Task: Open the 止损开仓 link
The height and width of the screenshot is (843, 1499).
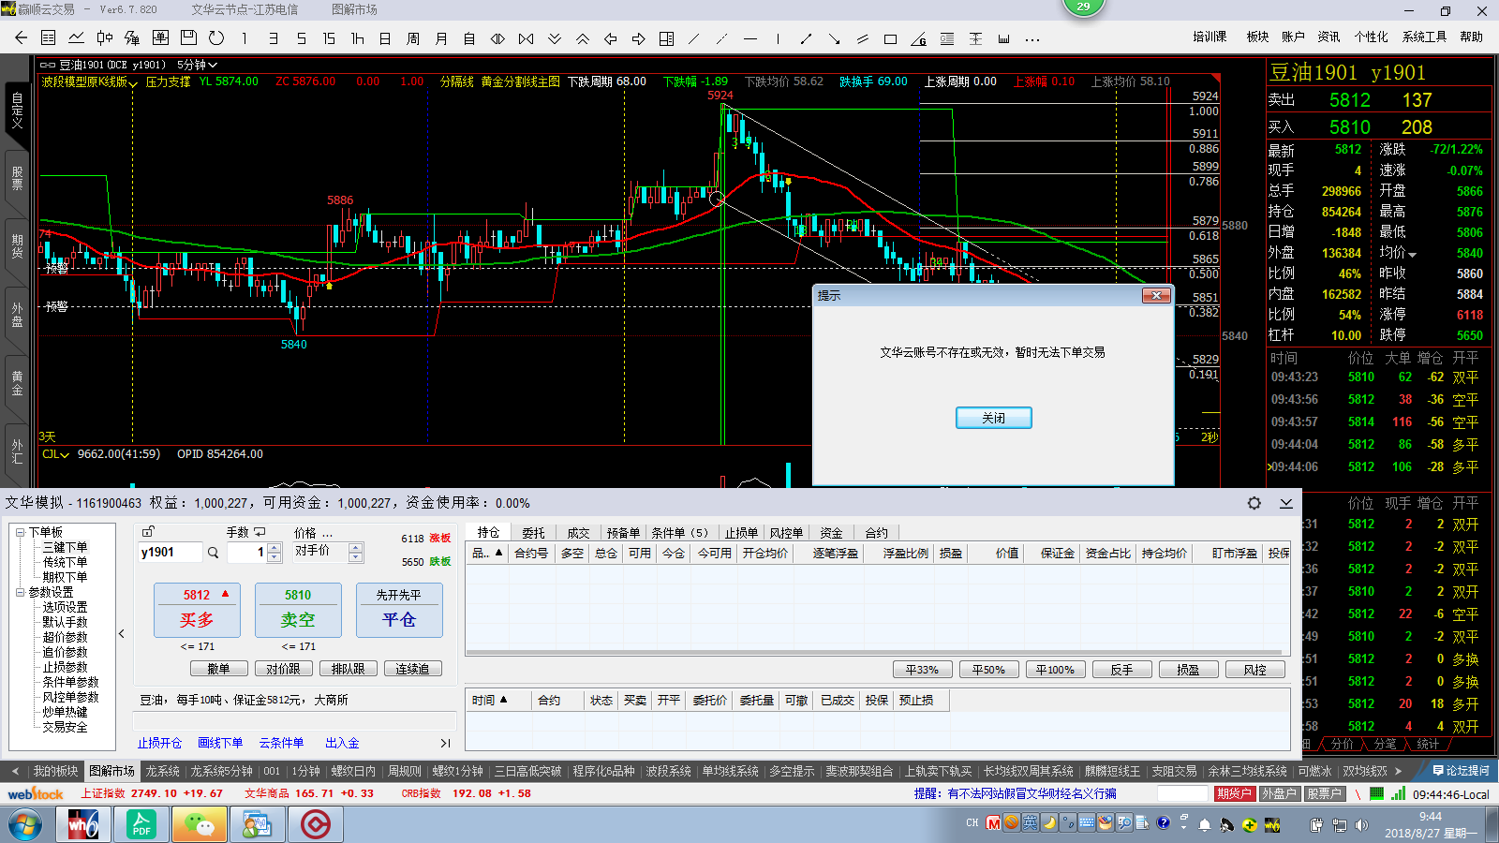Action: coord(160,743)
